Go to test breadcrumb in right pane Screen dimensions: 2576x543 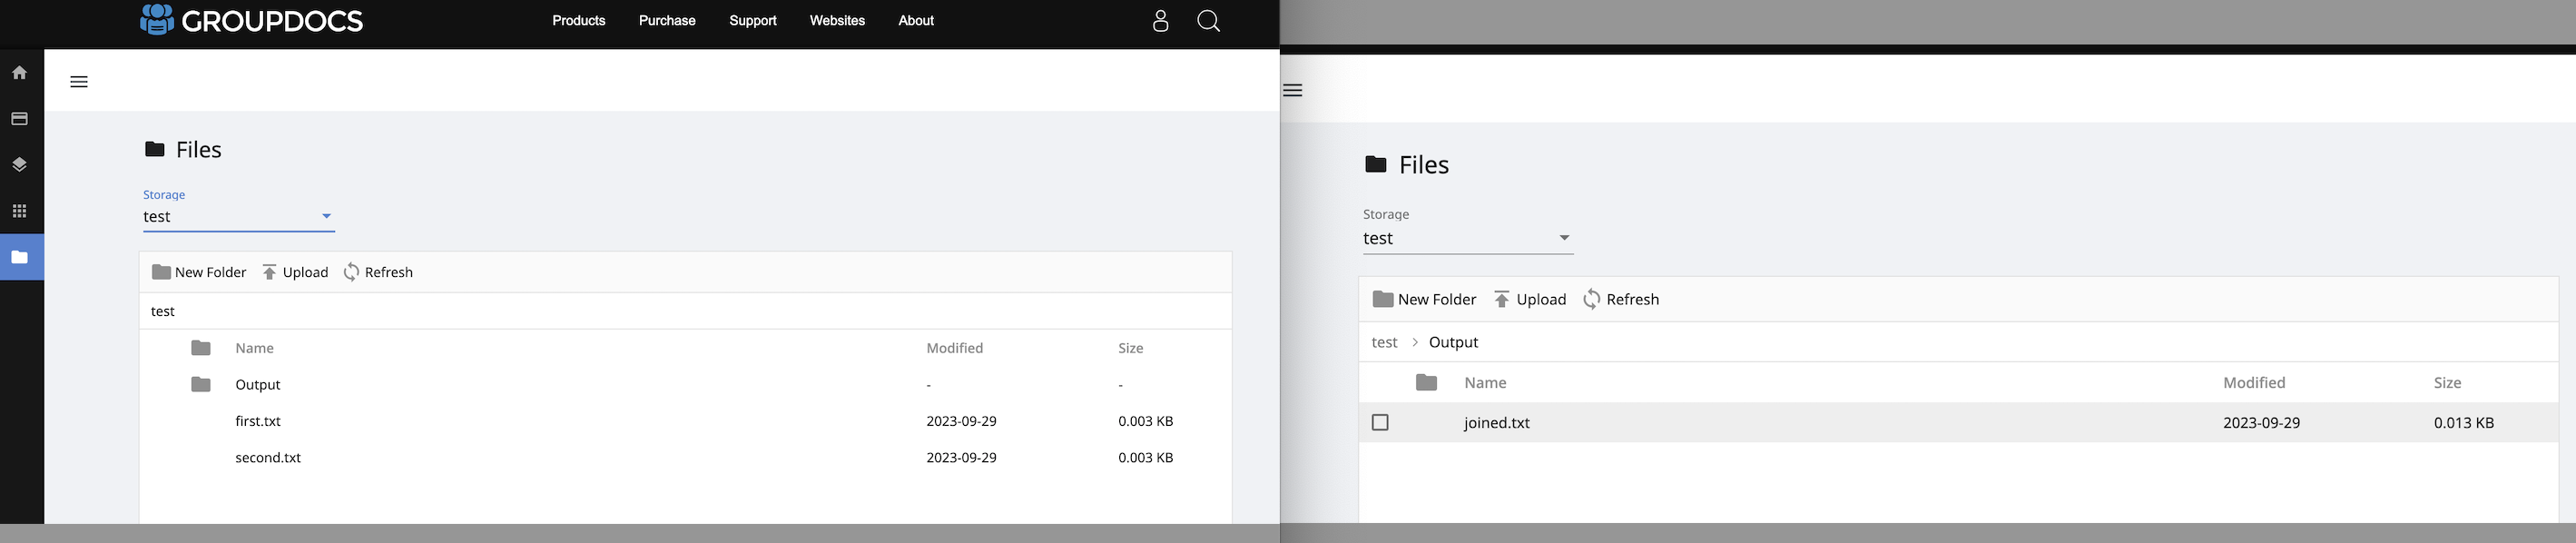coord(1384,342)
